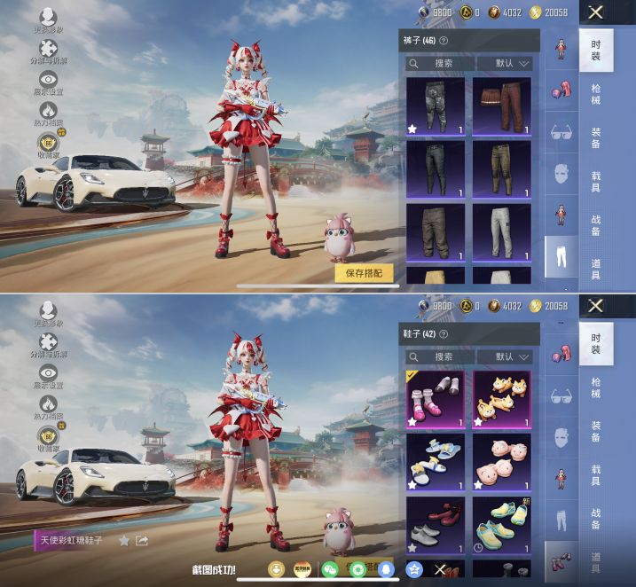Click the Qzone star share icon
This screenshot has height=587, width=636.
[413, 569]
